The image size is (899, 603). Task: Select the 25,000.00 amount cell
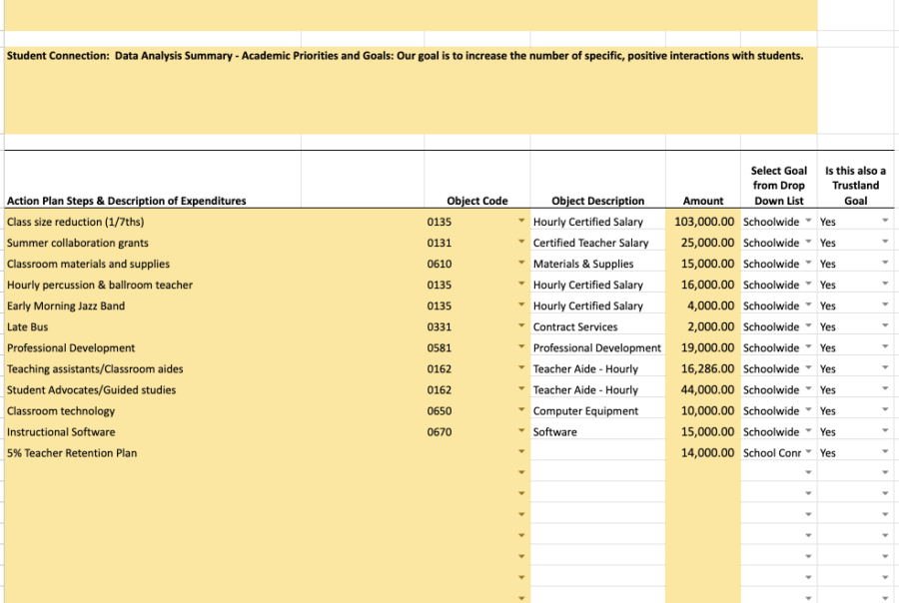click(703, 243)
